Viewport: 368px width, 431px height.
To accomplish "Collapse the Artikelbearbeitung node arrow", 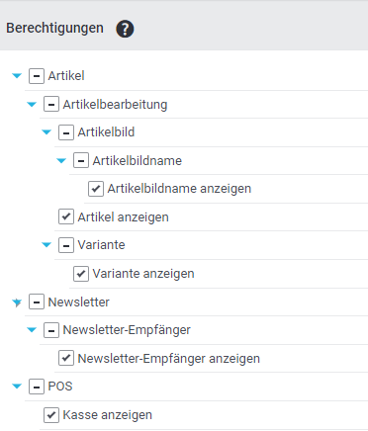I will click(32, 105).
